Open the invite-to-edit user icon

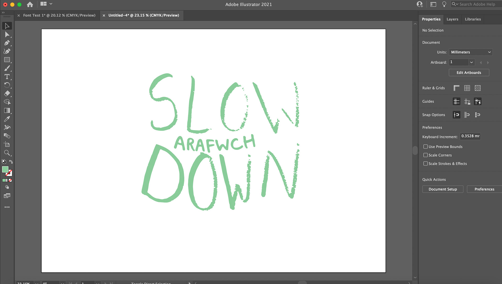[x=420, y=4]
